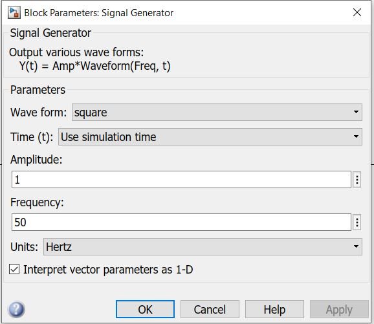Open the Amplitude field's three-dot options menu
This screenshot has height=324, width=374.
pyautogui.click(x=357, y=180)
